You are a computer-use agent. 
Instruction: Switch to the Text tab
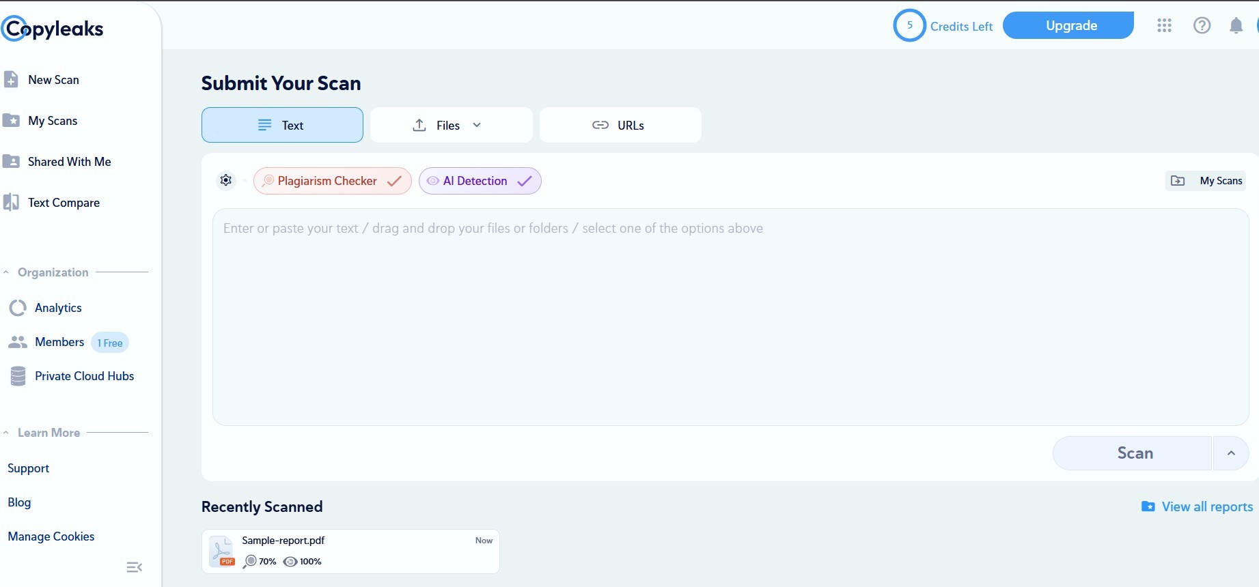pyautogui.click(x=282, y=125)
